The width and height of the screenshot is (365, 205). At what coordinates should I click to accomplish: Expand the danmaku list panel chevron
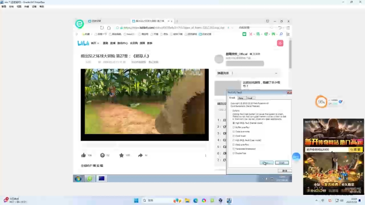coord(276,73)
